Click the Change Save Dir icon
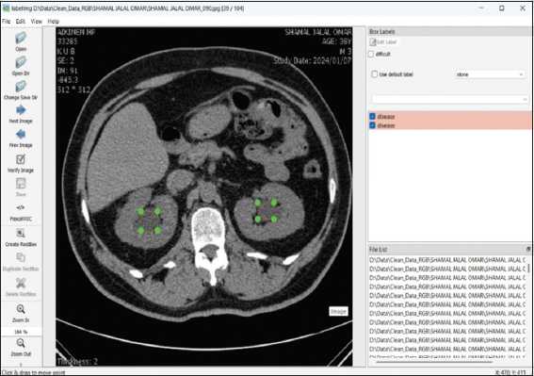Viewport: 534px width, 376px height. click(x=21, y=87)
